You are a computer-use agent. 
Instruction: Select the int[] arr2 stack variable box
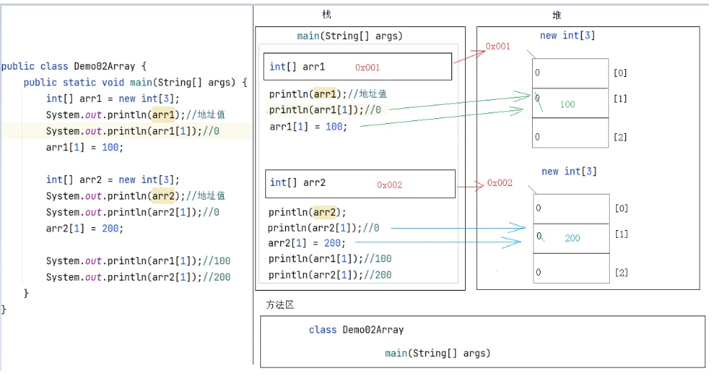coord(360,184)
